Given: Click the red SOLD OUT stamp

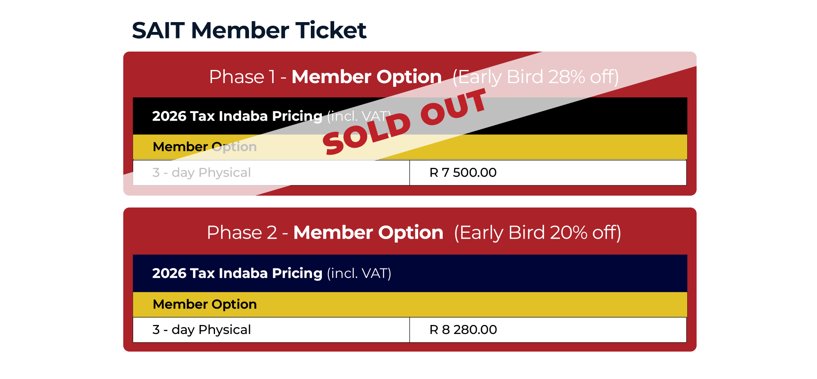Looking at the screenshot, I should (x=404, y=122).
